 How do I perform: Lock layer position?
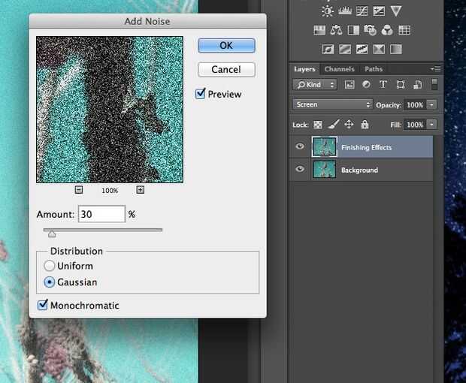pos(349,124)
